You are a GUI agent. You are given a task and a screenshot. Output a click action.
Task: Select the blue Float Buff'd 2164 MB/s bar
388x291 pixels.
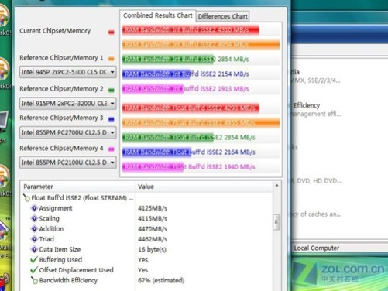(x=156, y=152)
